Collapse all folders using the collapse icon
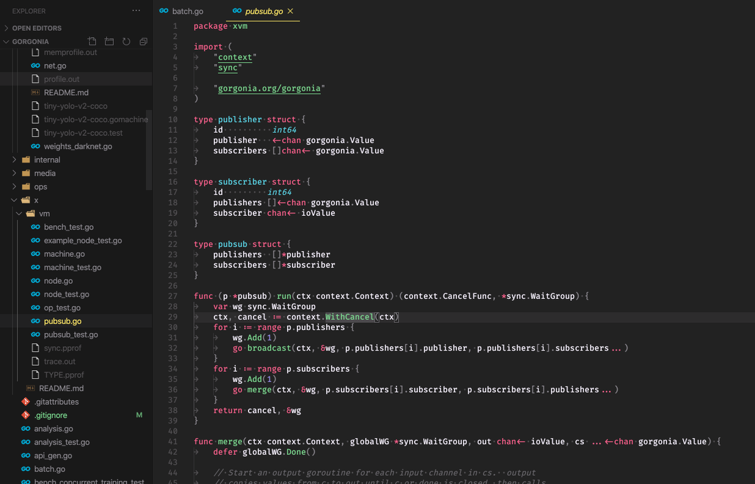This screenshot has height=484, width=755. [143, 41]
